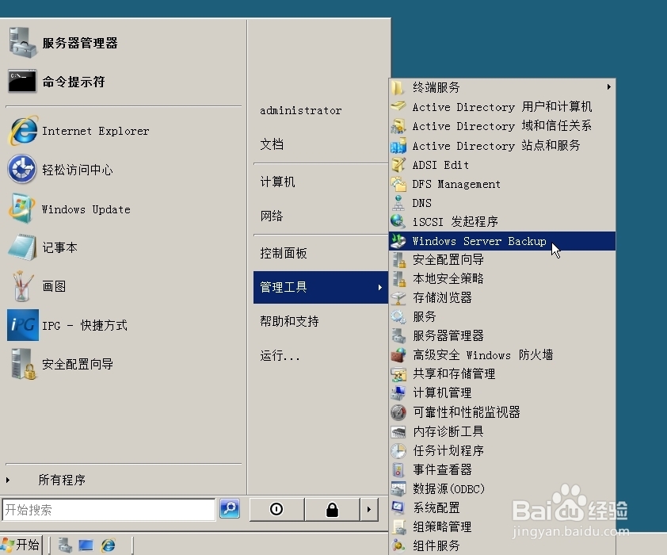Click the DFS Management icon
The width and height of the screenshot is (667, 555).
tap(398, 184)
